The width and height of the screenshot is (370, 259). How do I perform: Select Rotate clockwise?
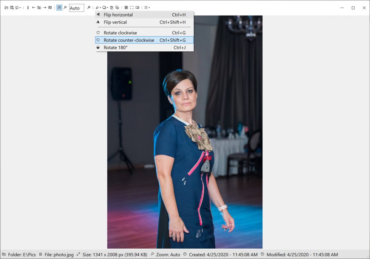145,33
